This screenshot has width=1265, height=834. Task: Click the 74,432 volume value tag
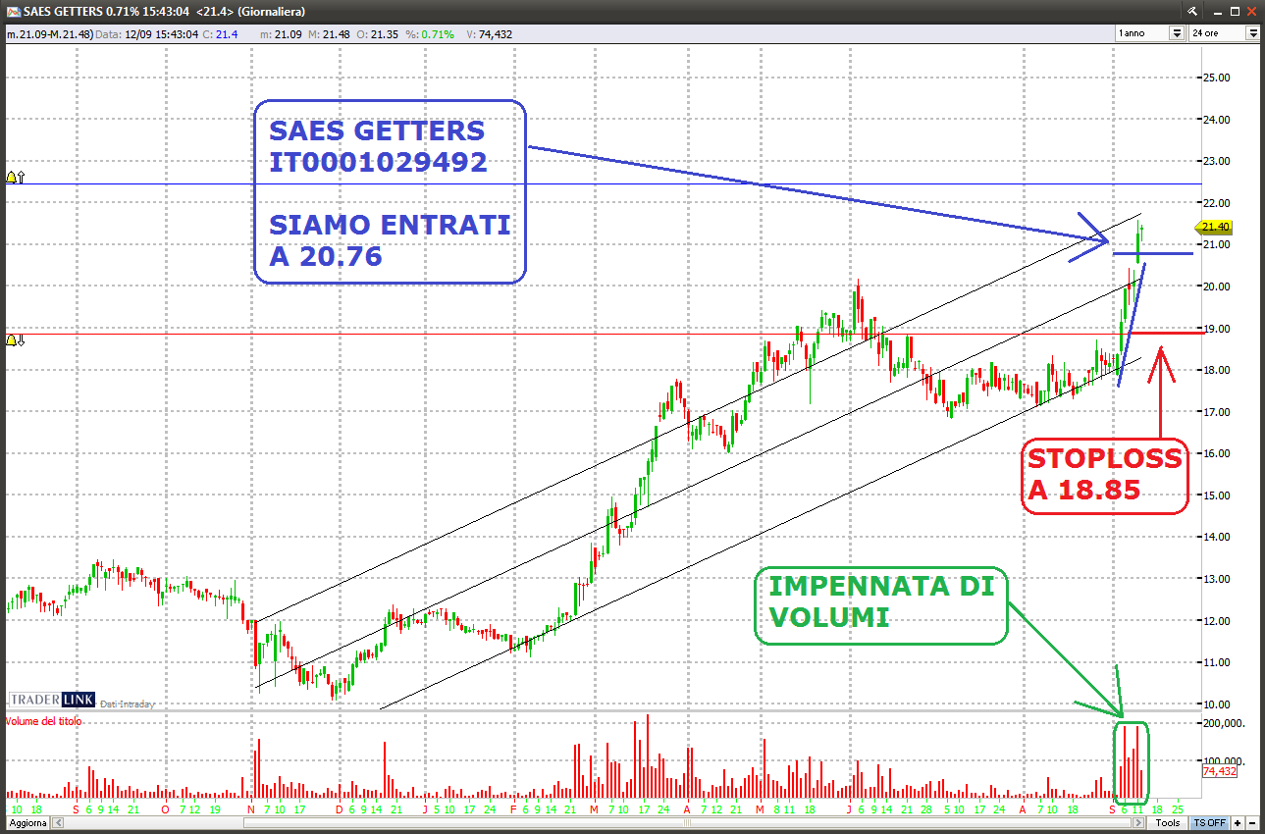pos(1218,772)
